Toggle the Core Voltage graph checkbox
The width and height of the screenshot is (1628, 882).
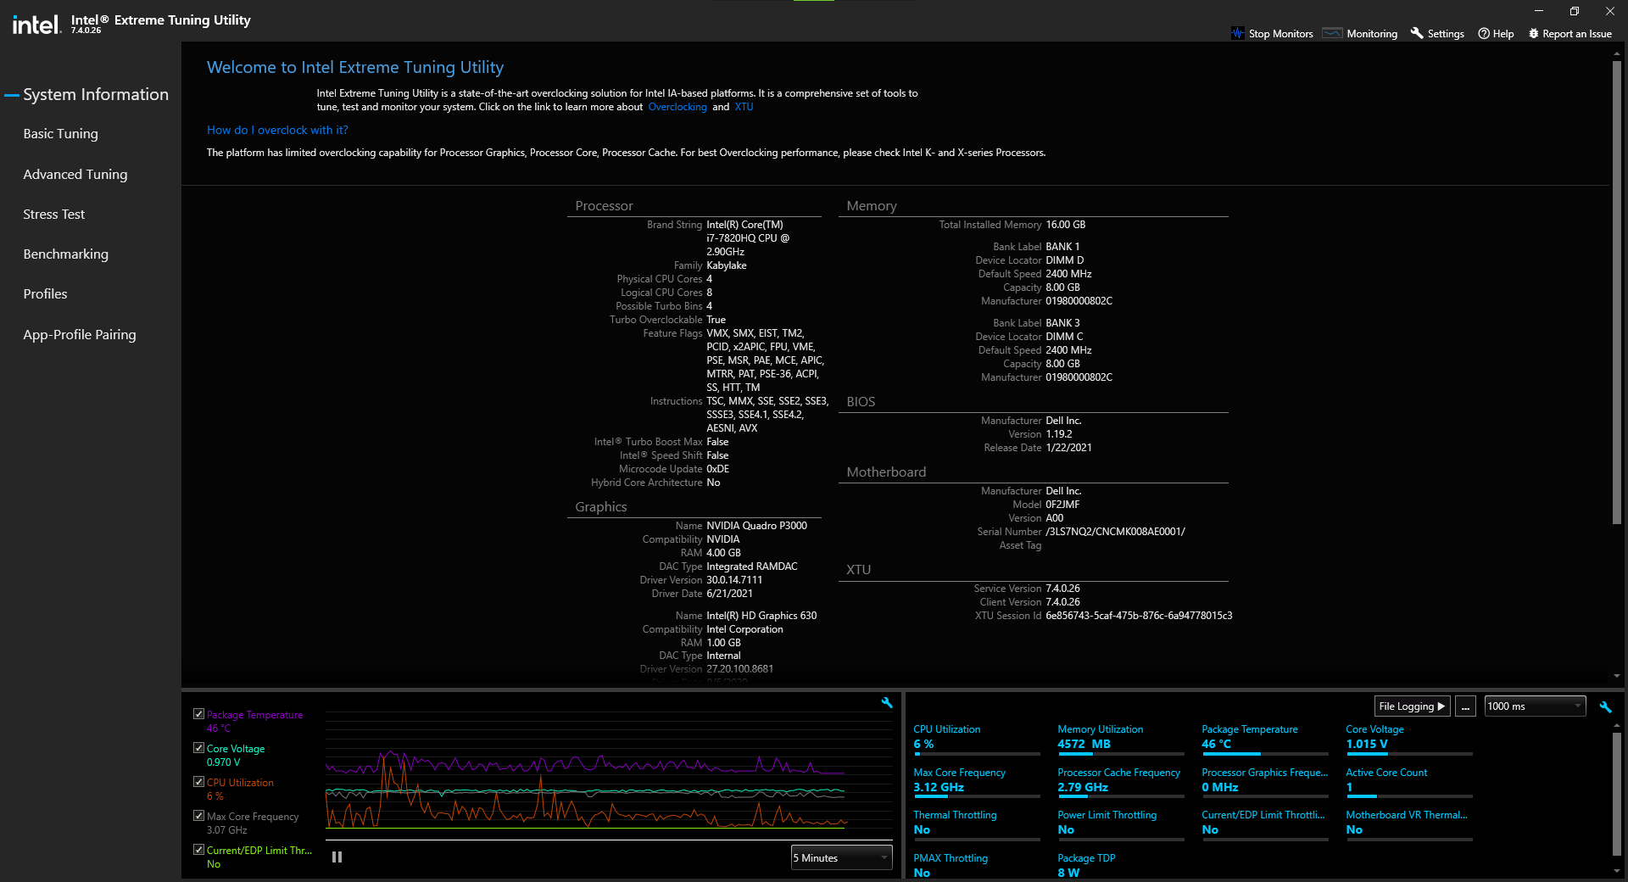click(x=198, y=748)
